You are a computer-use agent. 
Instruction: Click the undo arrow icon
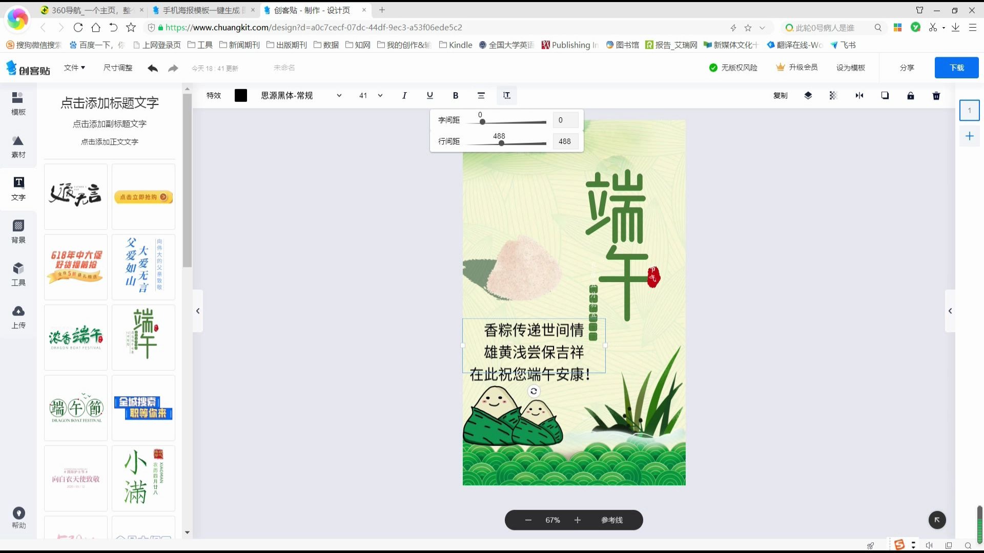click(x=152, y=68)
